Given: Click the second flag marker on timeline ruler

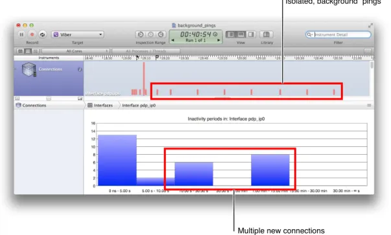Looking at the screenshot, I should pos(157,58).
